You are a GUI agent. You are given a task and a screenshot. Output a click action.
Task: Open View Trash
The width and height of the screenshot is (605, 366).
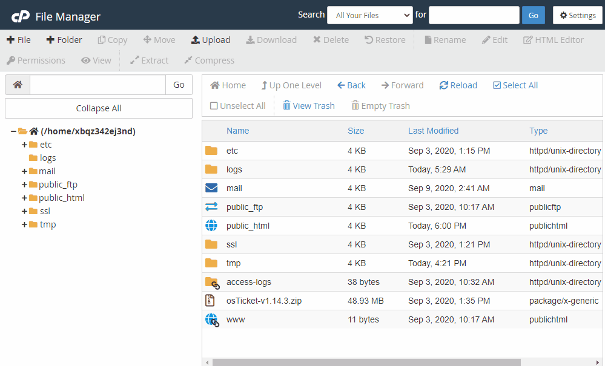(309, 105)
